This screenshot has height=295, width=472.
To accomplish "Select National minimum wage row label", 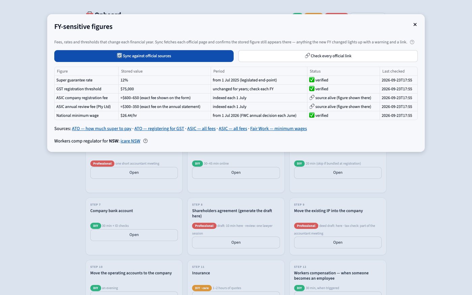I will click(78, 115).
